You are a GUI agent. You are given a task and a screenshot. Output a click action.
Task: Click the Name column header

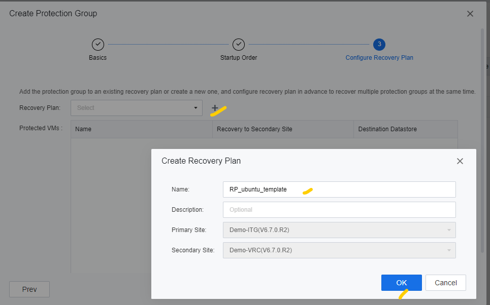[142, 129]
